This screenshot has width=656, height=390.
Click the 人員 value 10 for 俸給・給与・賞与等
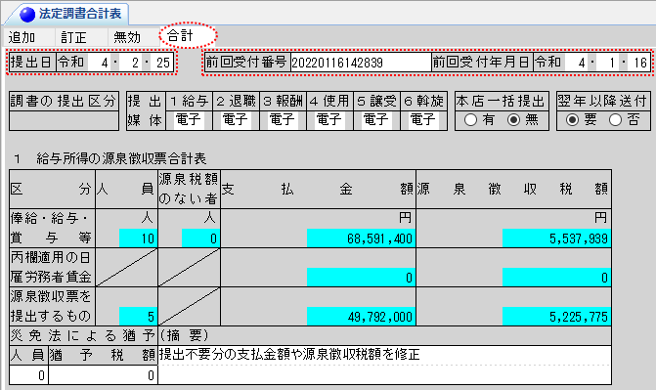(138, 238)
